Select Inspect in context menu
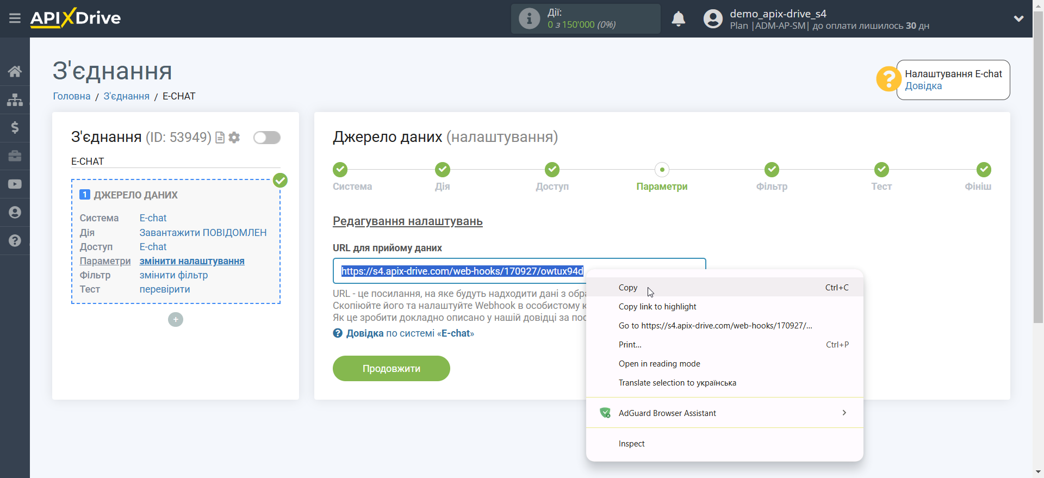The height and width of the screenshot is (478, 1044). tap(725, 444)
